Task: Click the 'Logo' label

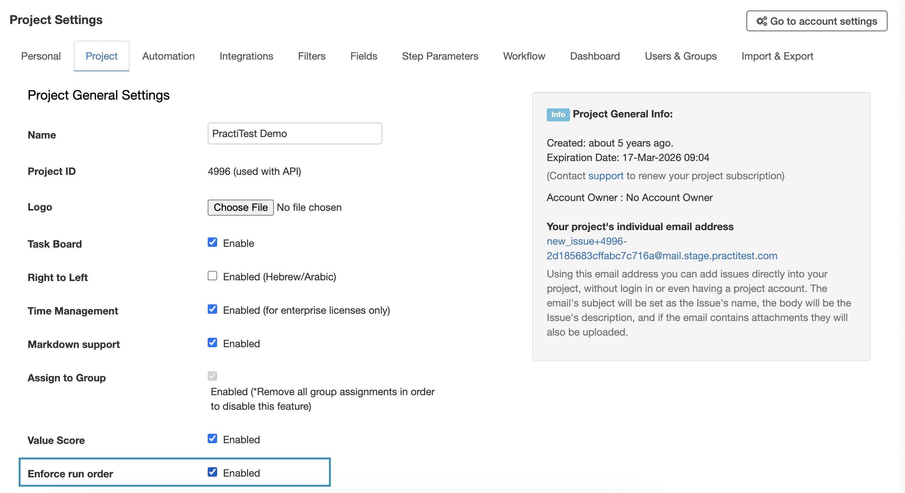Action: 40,207
